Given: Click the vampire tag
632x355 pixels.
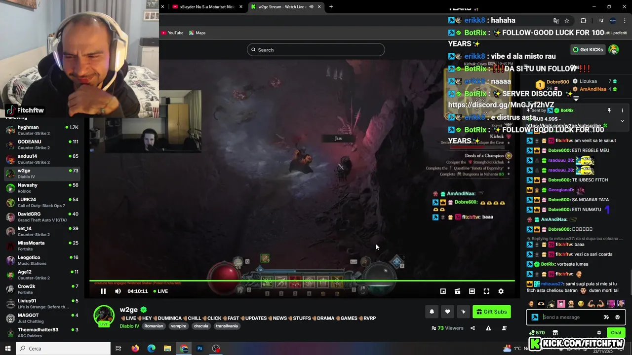Looking at the screenshot, I should coord(179,326).
